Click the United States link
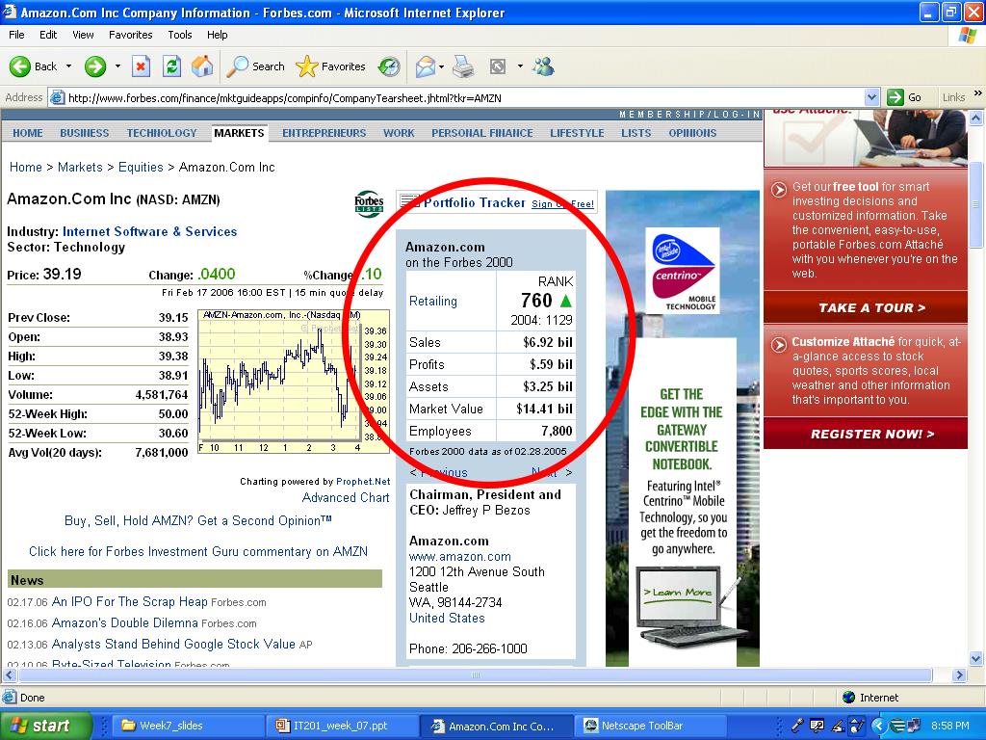The height and width of the screenshot is (740, 986). click(x=447, y=618)
